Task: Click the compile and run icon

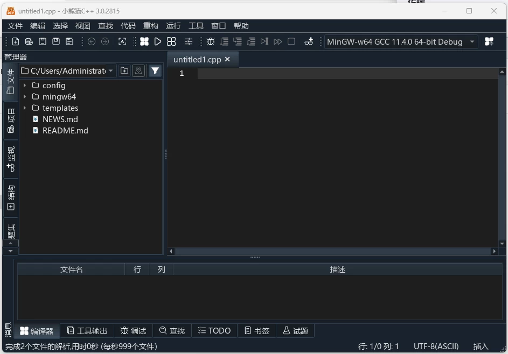Action: [x=171, y=41]
